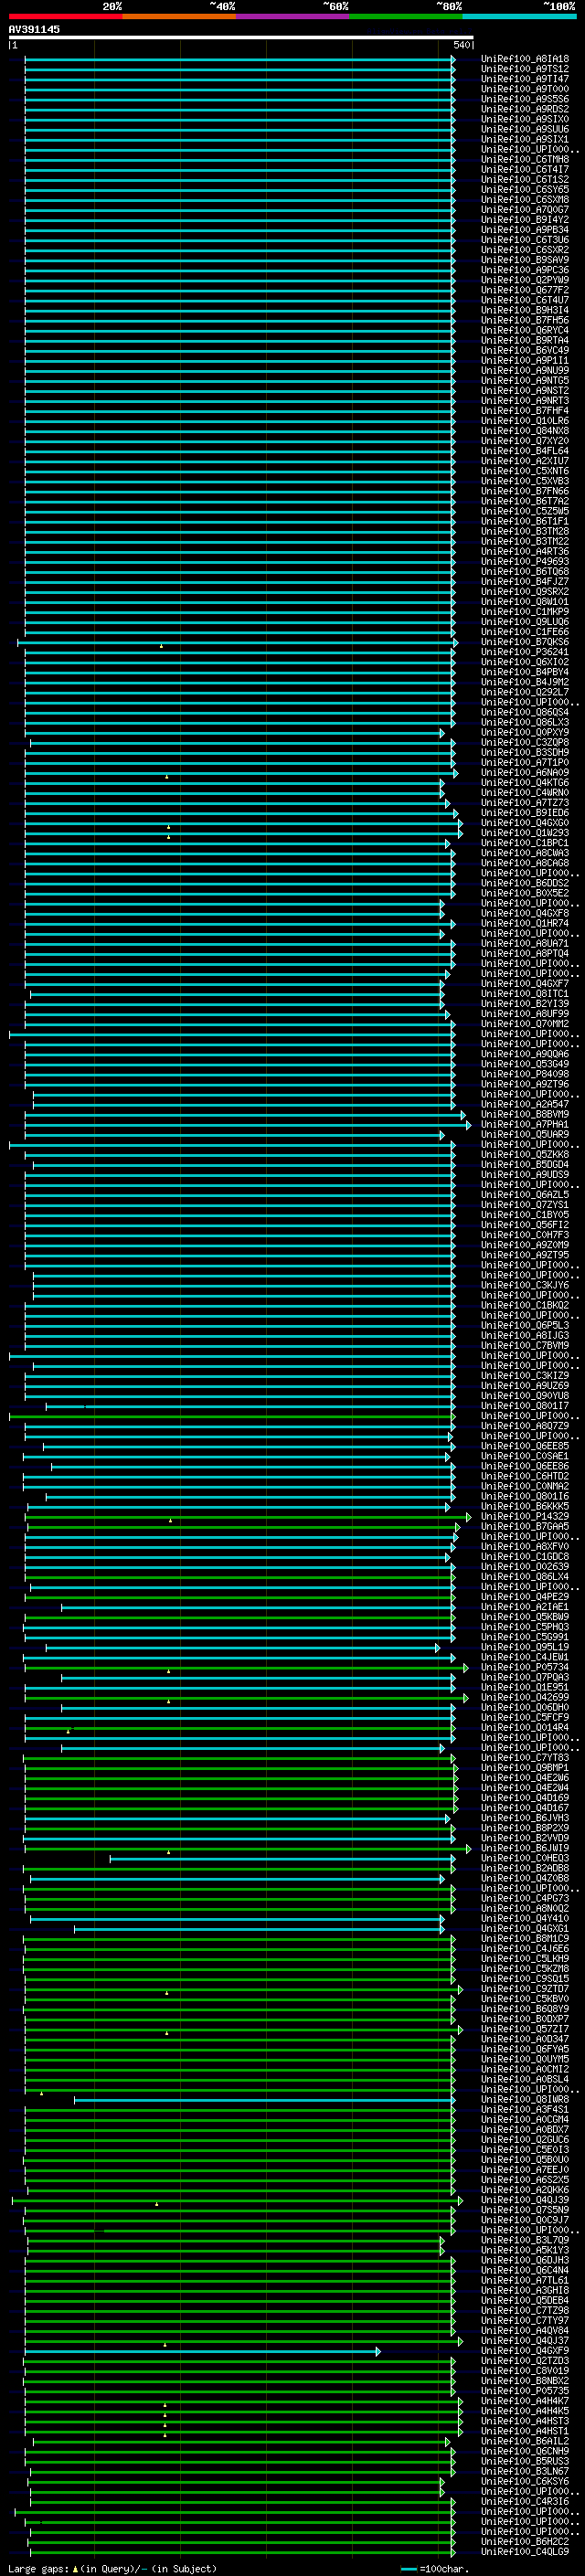Select hit label UniRef100_B8BVM9
Viewport: 585px width, 2576px height.
(x=525, y=1114)
